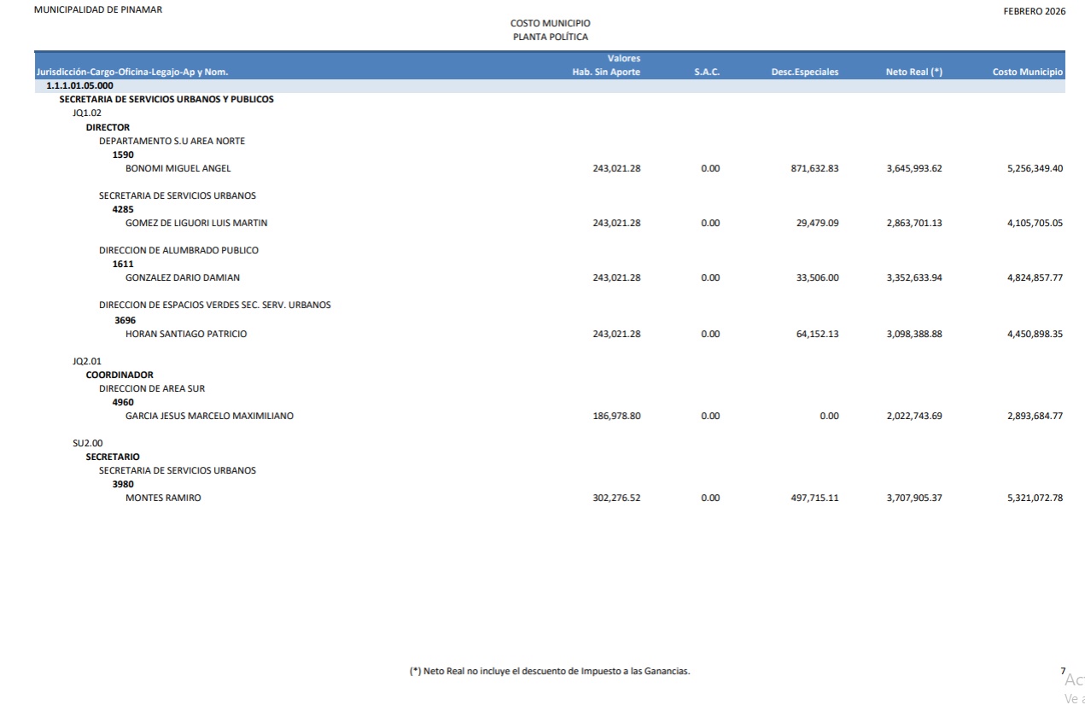Click the 'S.A.C.' column header
Viewport: 1085px width, 705px height.
coord(707,73)
